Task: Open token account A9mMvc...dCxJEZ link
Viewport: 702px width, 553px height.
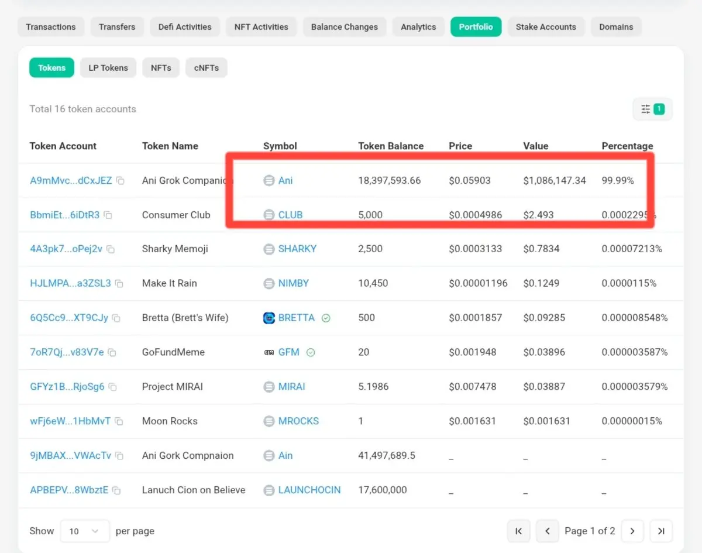Action: coord(71,181)
